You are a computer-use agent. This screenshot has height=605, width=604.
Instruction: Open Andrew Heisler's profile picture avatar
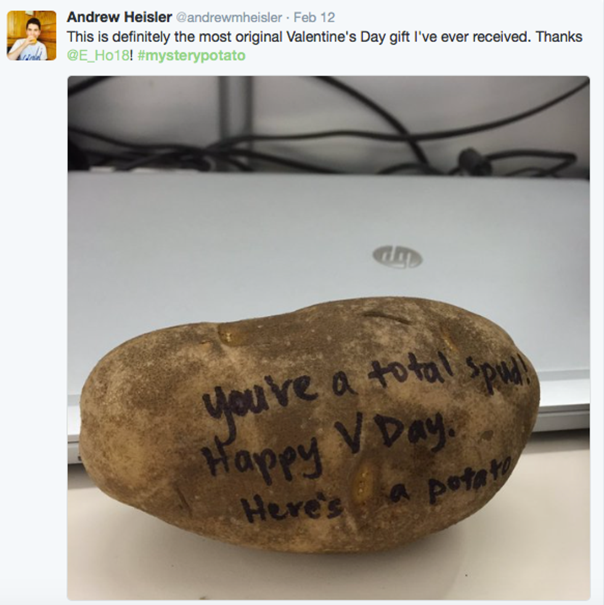[31, 36]
